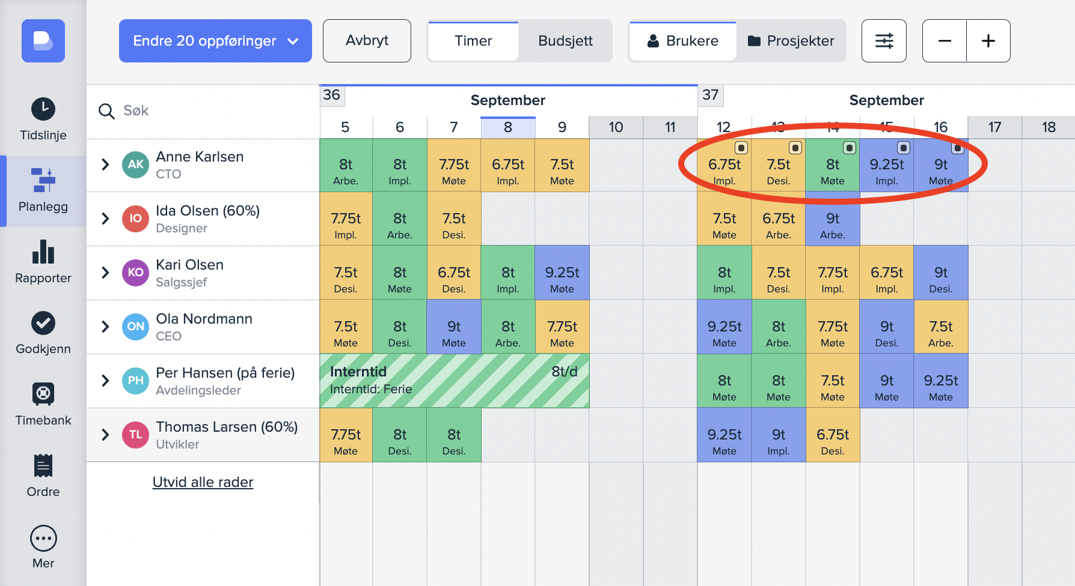Click the Søk search field
The image size is (1075, 586).
point(204,111)
